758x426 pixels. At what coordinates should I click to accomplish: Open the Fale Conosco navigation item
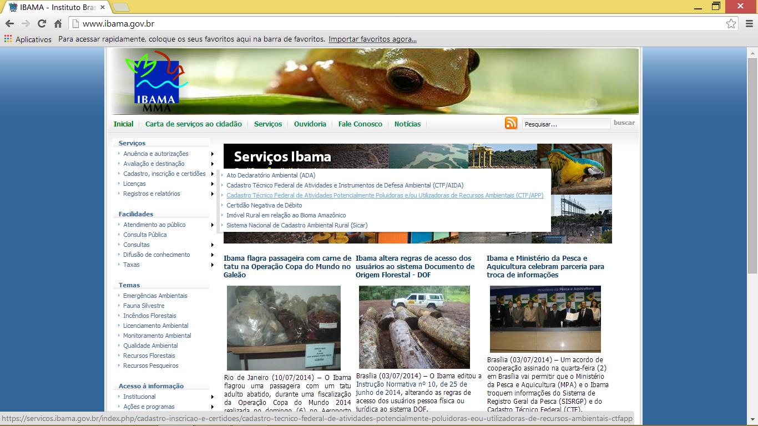tap(360, 124)
